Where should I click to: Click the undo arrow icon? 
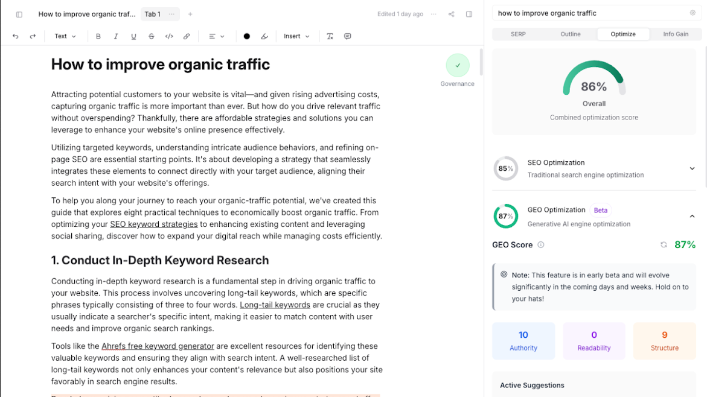point(16,36)
